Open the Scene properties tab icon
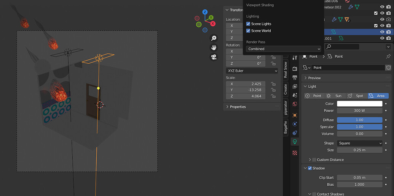This screenshot has width=394, height=196. tap(295, 95)
